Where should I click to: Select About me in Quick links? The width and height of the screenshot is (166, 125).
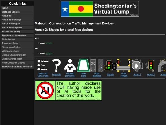coord(17,16)
